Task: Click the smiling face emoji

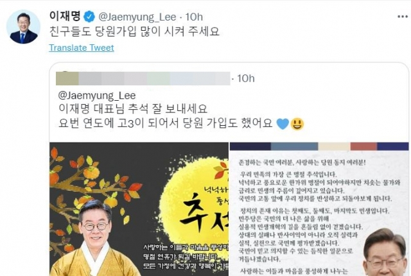Action: [x=297, y=124]
